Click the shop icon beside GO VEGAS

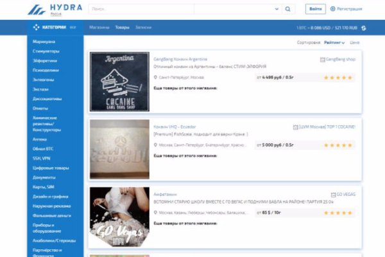(x=332, y=194)
